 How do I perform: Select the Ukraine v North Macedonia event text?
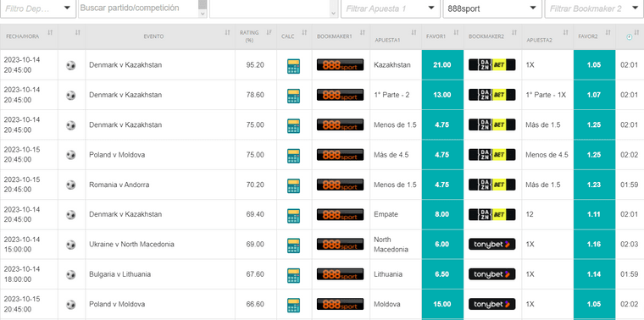pos(131,245)
